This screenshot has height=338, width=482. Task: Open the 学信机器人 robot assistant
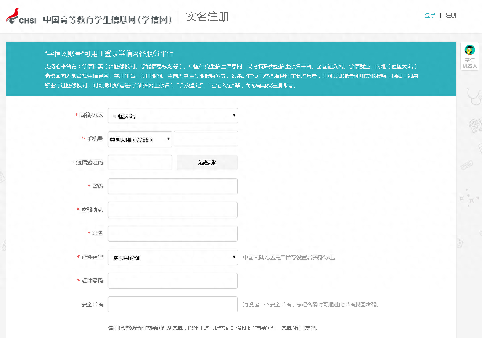469,56
